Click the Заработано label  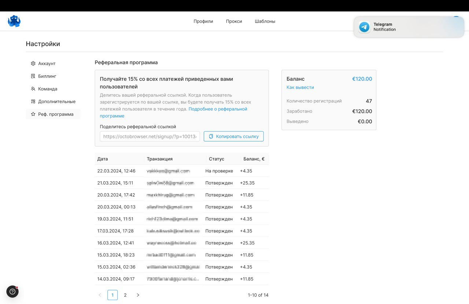[299, 111]
